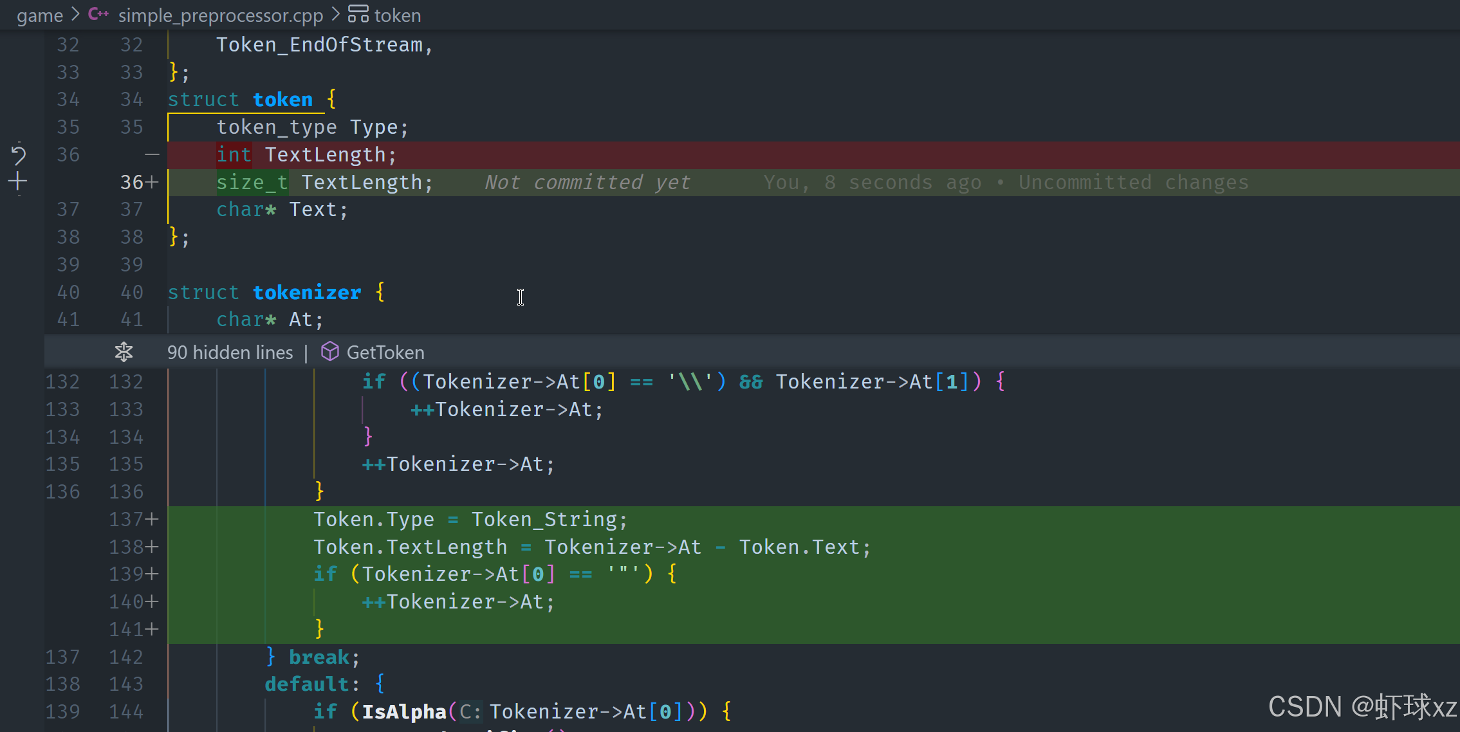
Task: Click the revert change arrow icon
Action: [x=18, y=154]
